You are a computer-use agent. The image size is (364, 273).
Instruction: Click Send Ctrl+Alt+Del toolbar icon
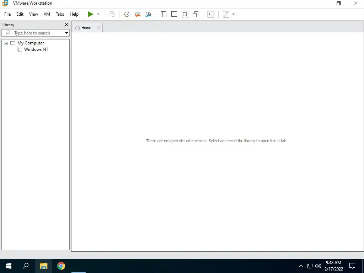tap(112, 14)
